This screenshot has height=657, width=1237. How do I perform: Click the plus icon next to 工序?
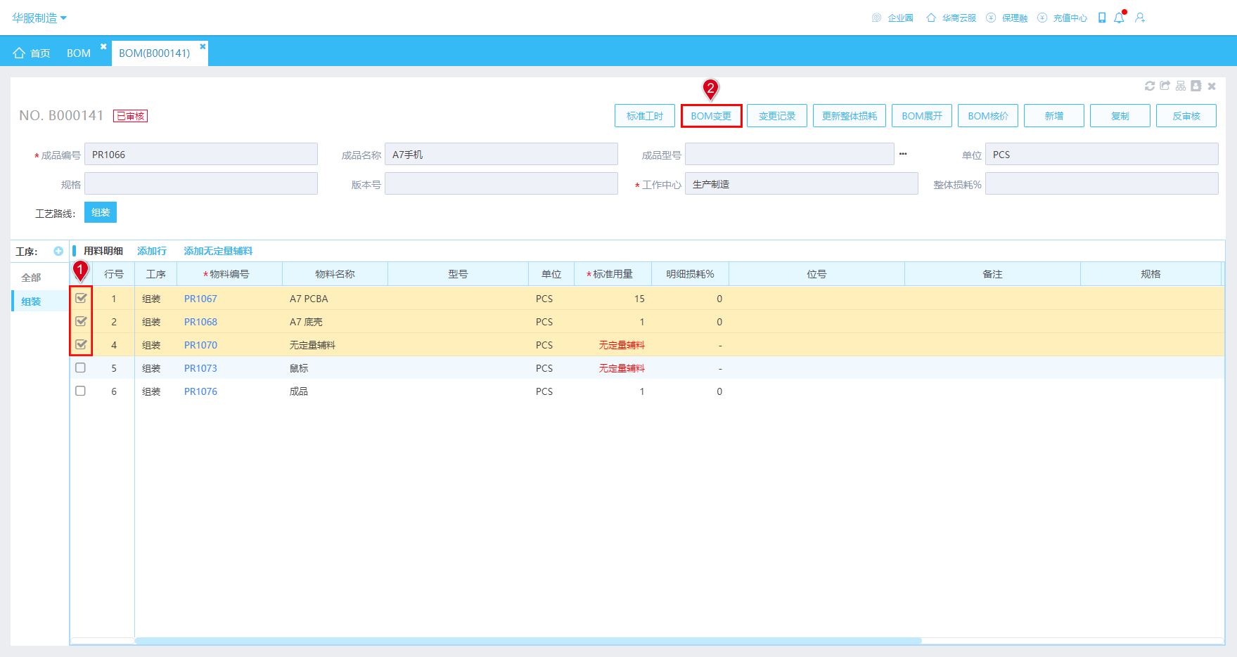[x=58, y=251]
